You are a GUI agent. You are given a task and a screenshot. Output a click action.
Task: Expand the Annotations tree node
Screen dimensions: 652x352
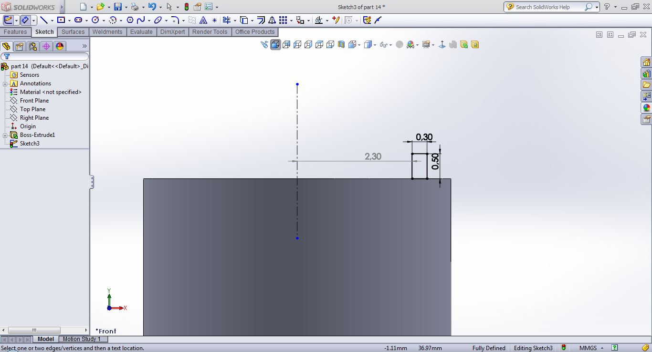click(5, 83)
